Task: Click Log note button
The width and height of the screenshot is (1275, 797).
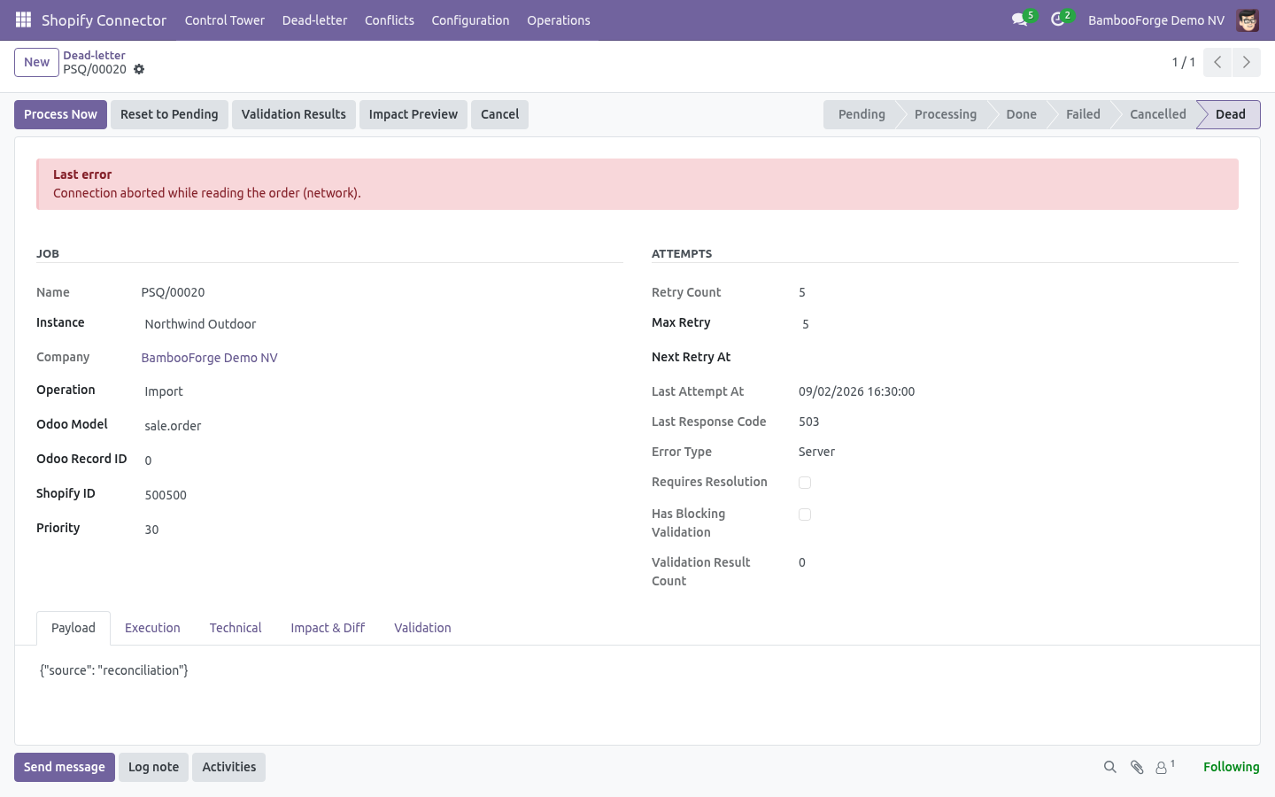Action: click(x=153, y=767)
